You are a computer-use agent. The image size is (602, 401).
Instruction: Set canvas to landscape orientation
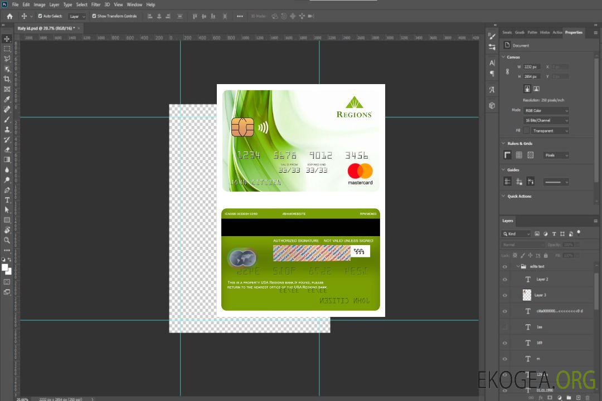536,89
